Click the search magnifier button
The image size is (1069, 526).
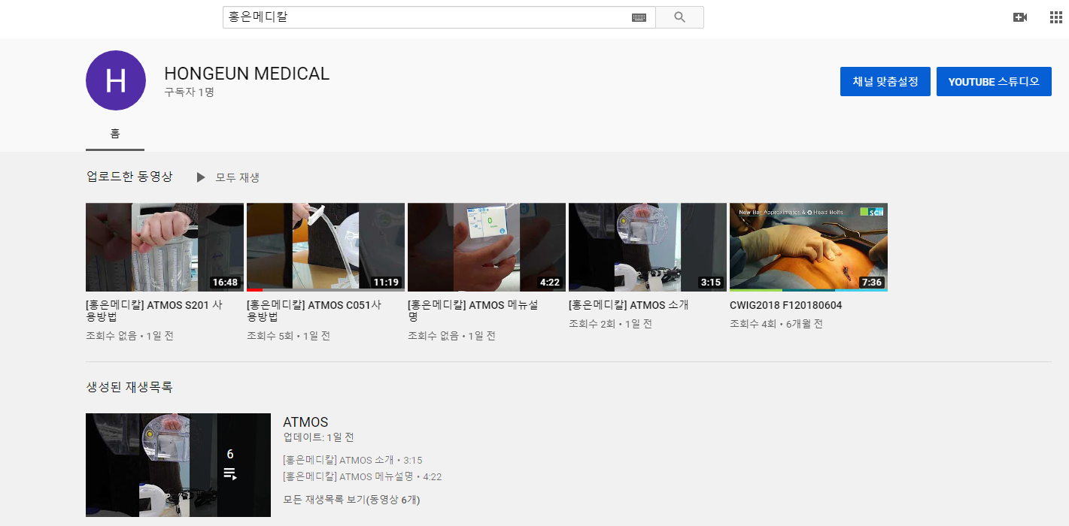(x=679, y=17)
